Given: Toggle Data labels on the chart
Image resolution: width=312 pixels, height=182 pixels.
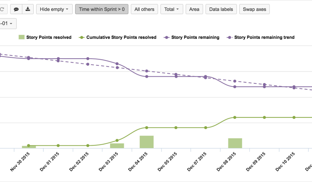Looking at the screenshot, I should (x=221, y=9).
